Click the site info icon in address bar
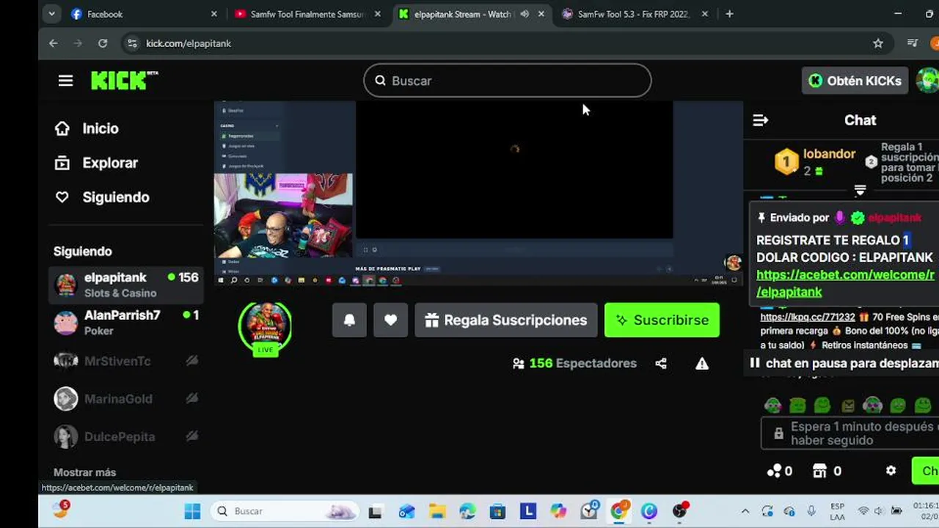The image size is (939, 528). click(x=132, y=43)
